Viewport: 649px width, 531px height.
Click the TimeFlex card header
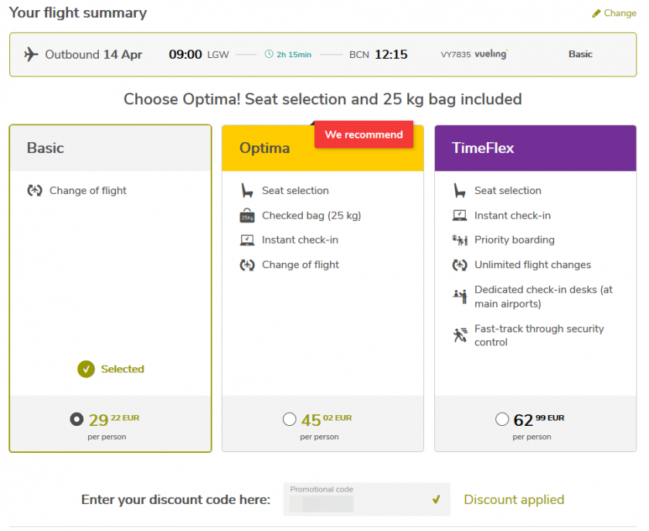click(535, 147)
